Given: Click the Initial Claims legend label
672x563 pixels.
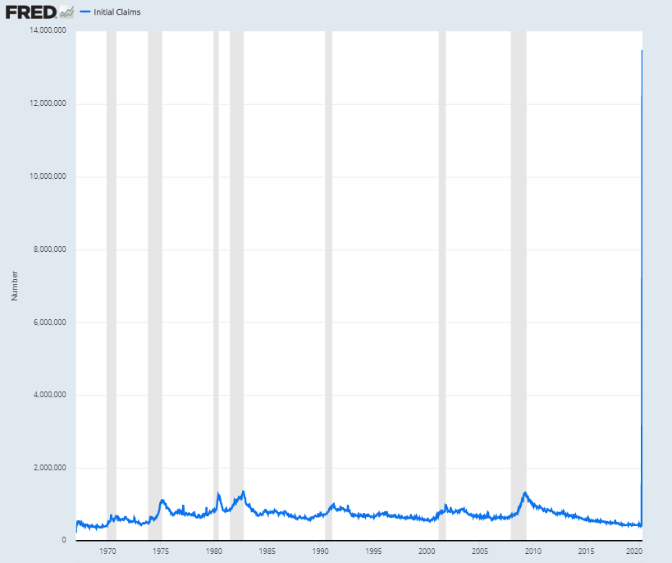Looking at the screenshot, I should coord(117,12).
